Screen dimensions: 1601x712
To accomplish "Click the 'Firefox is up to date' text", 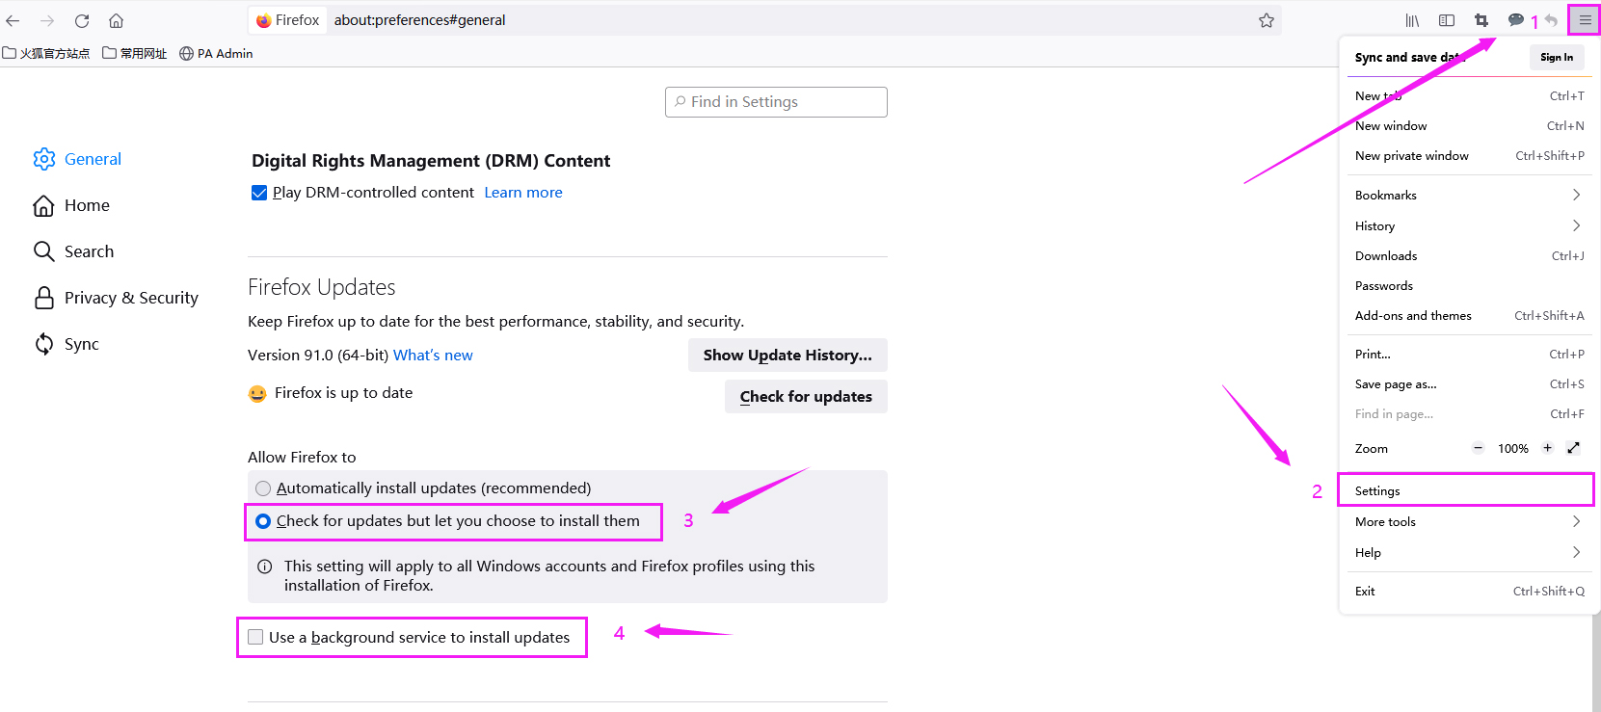I will tap(343, 393).
